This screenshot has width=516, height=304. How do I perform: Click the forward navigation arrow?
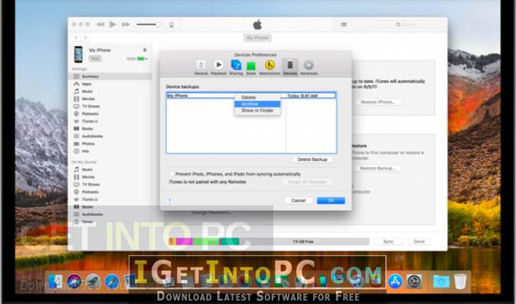pyautogui.click(x=85, y=37)
